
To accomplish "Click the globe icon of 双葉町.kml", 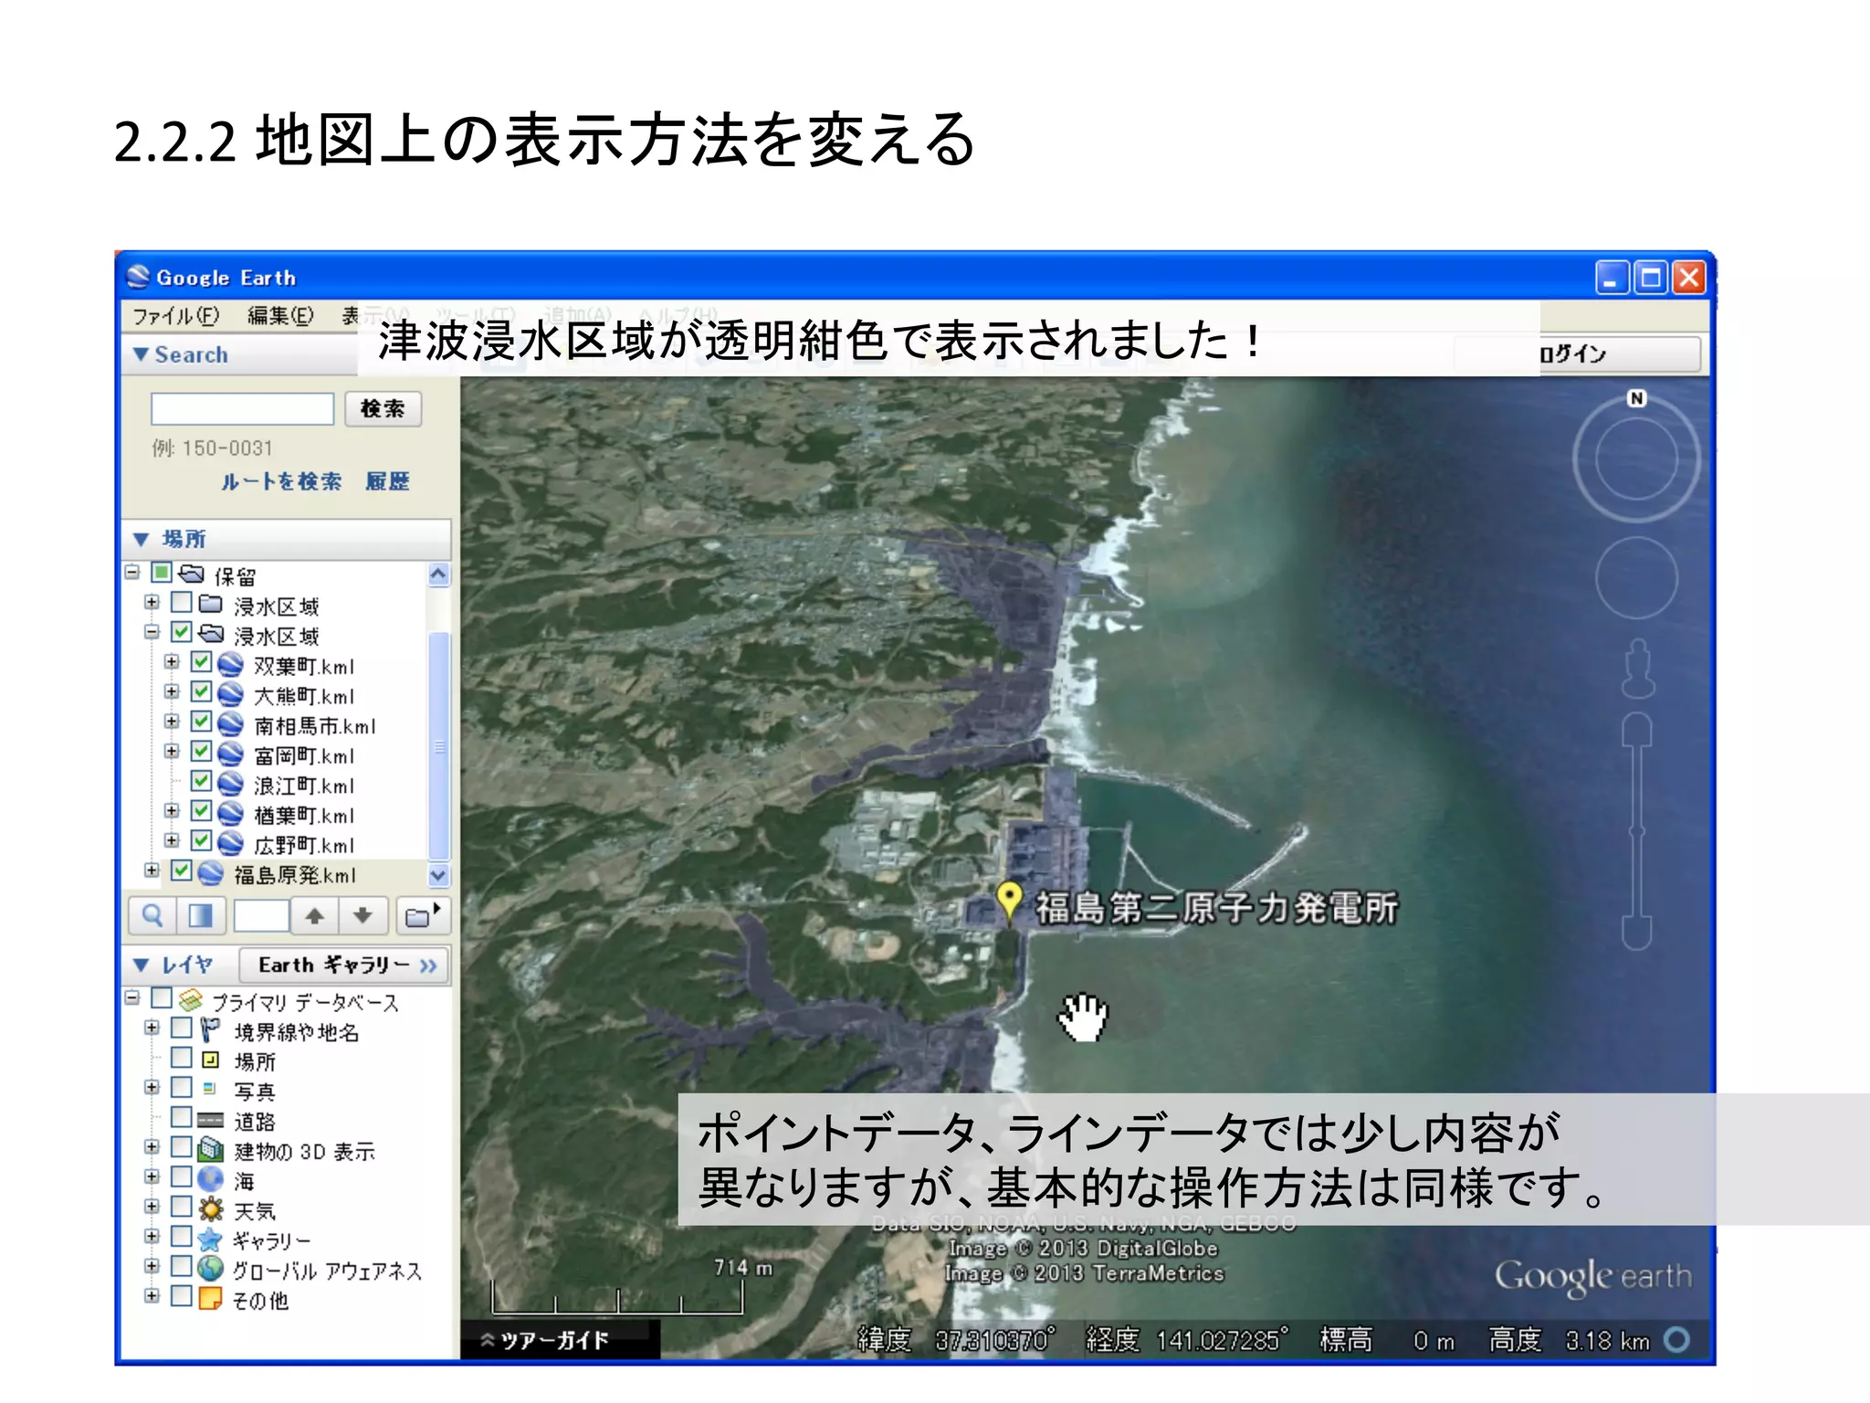I will [x=230, y=665].
